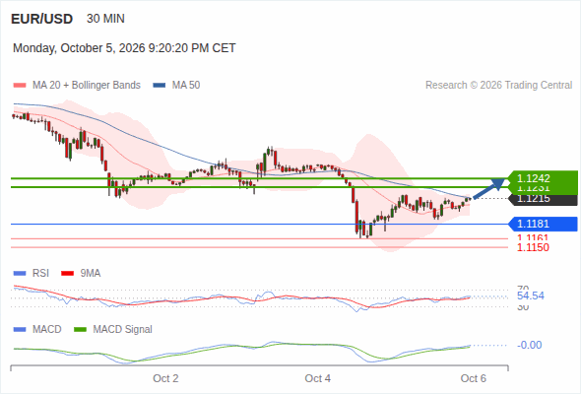This screenshot has height=394, width=581.
Task: Click the MA 20 + Bollinger Bands pink swatch
Action: 20,86
